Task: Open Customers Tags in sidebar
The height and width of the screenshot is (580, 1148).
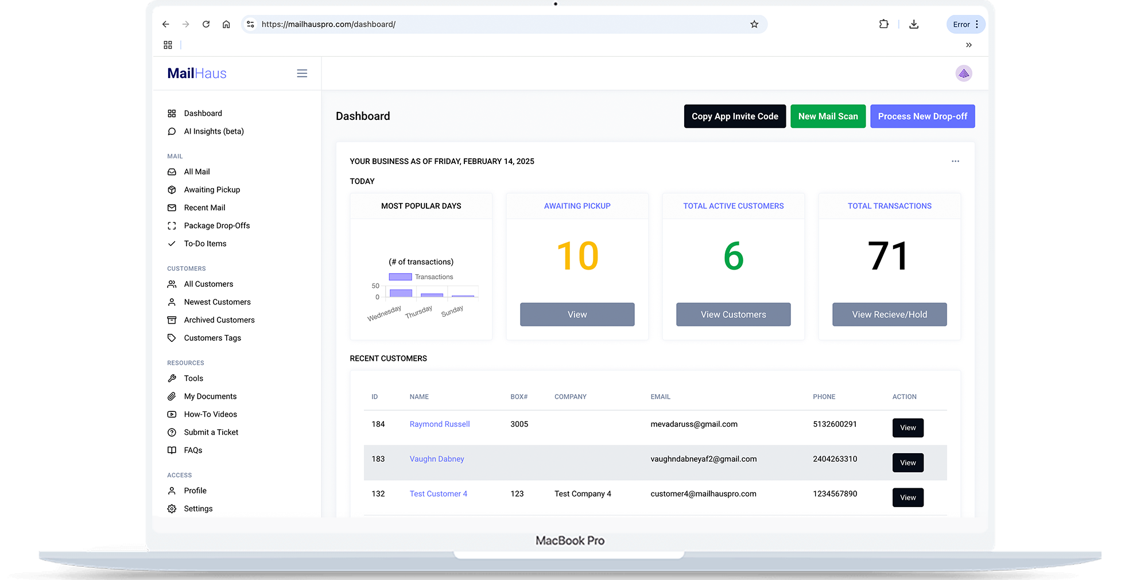Action: pos(212,338)
